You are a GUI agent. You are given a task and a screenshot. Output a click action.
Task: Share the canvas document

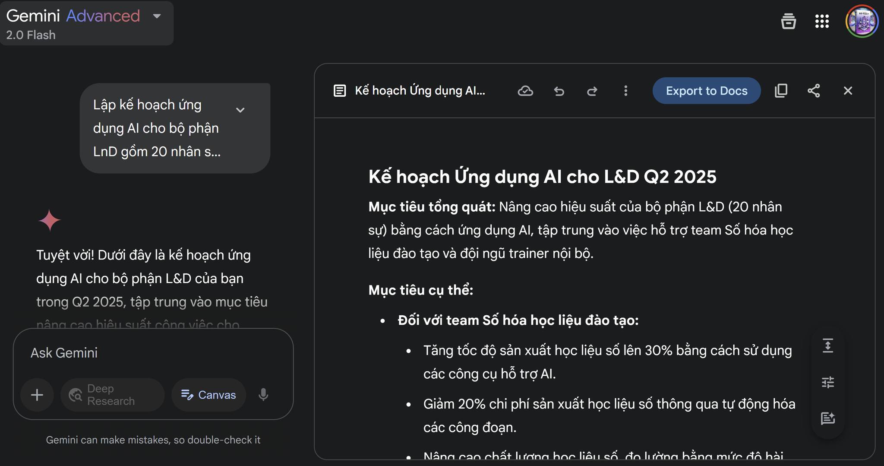(x=814, y=91)
